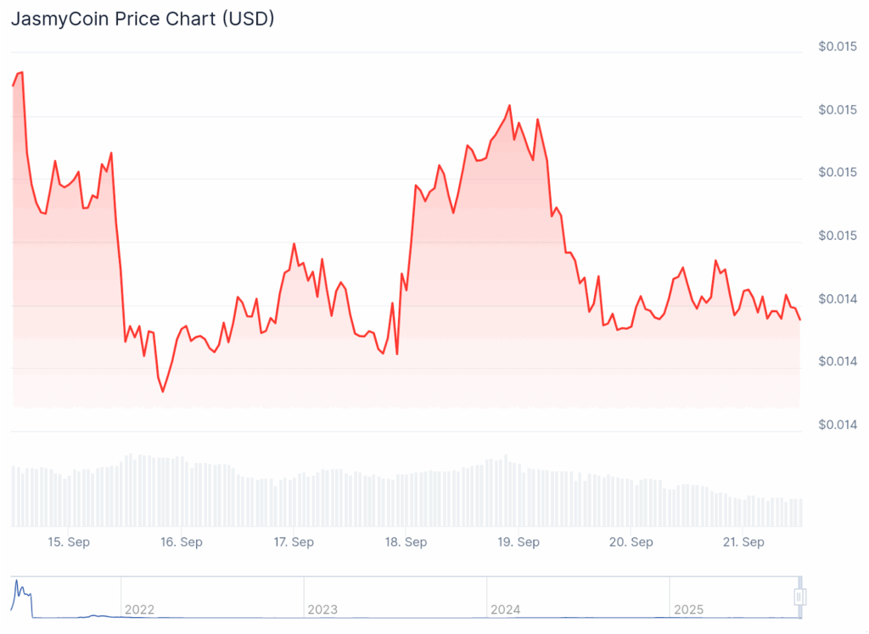Click the JasmyCoin Price Chart (USD) title
Screen dimensions: 869x634
[142, 19]
